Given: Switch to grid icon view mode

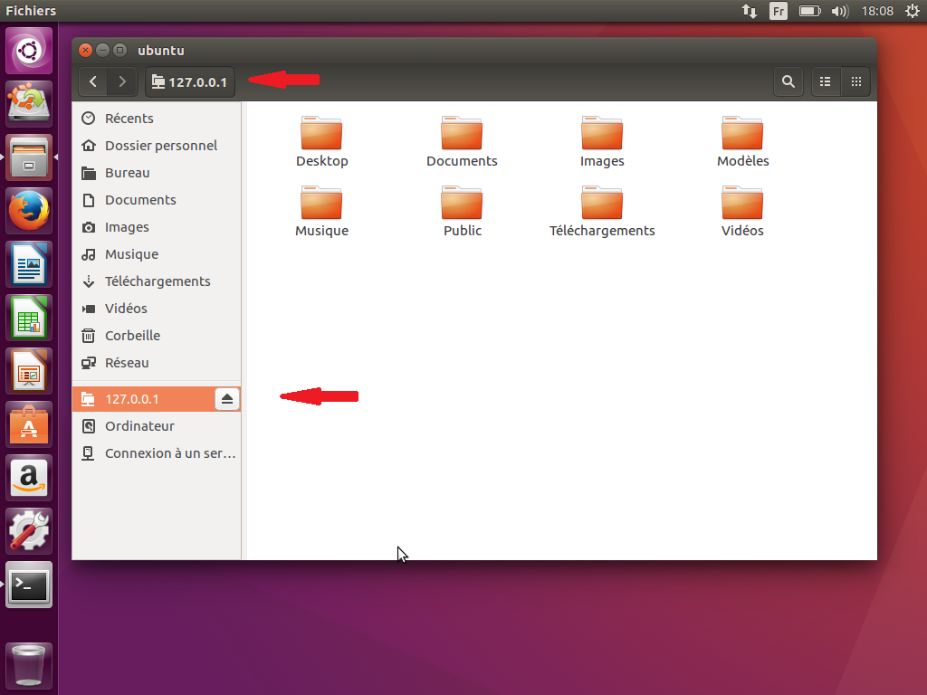Looking at the screenshot, I should click(x=855, y=81).
